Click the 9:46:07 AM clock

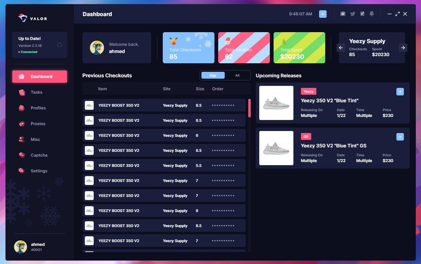[301, 14]
